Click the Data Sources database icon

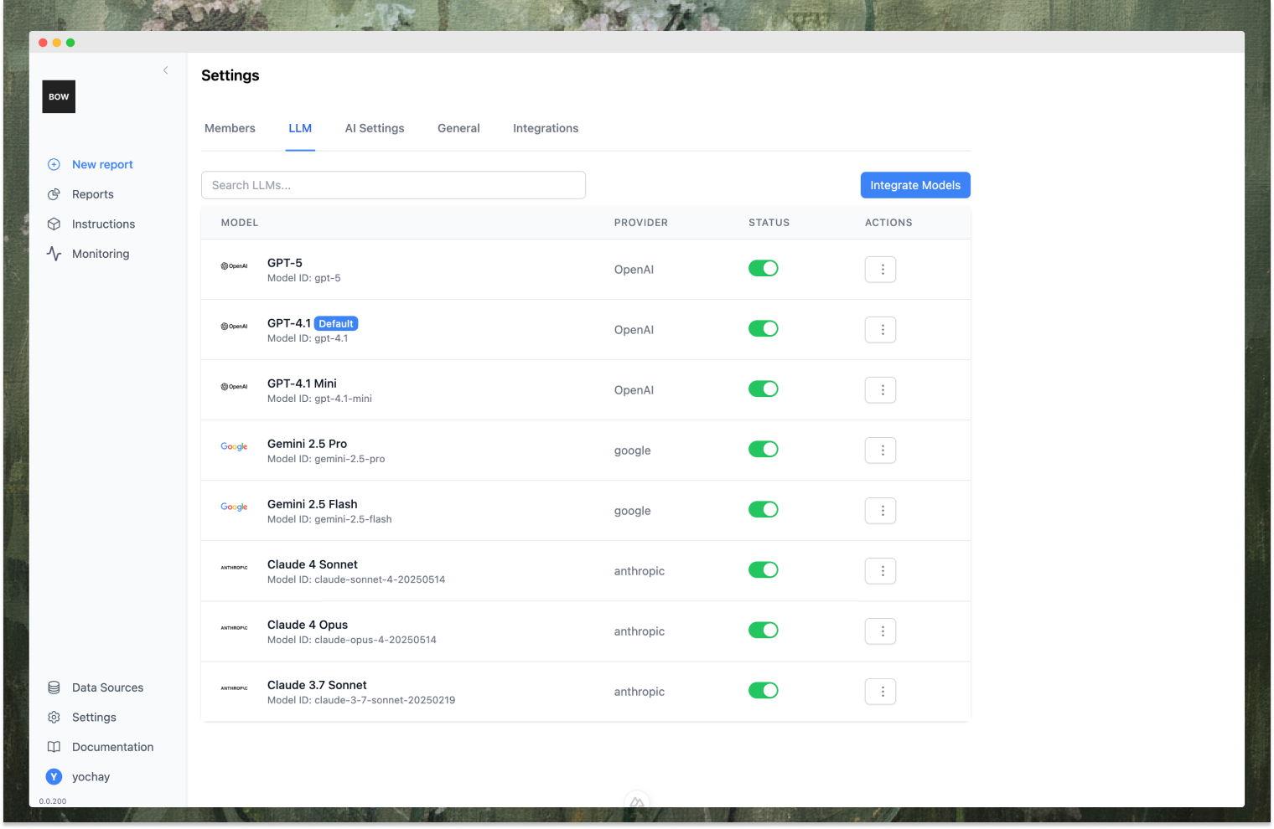(54, 687)
